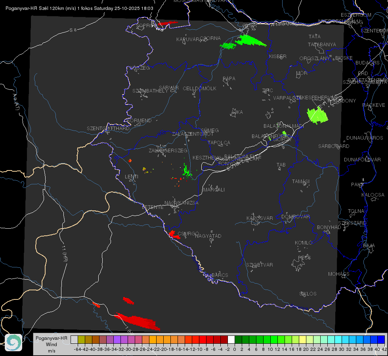Click the DOMBÓVÁR town label
The width and height of the screenshot is (388, 356).
click(295, 217)
